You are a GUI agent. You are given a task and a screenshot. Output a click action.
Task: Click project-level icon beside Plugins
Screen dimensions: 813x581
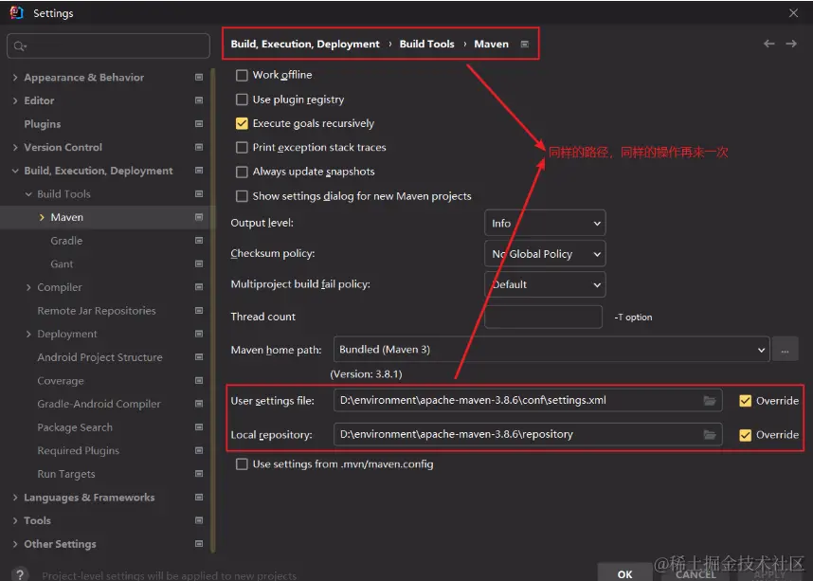tap(199, 124)
